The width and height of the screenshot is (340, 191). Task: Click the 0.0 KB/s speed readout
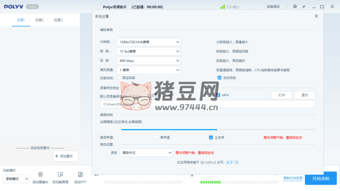[x=233, y=7]
